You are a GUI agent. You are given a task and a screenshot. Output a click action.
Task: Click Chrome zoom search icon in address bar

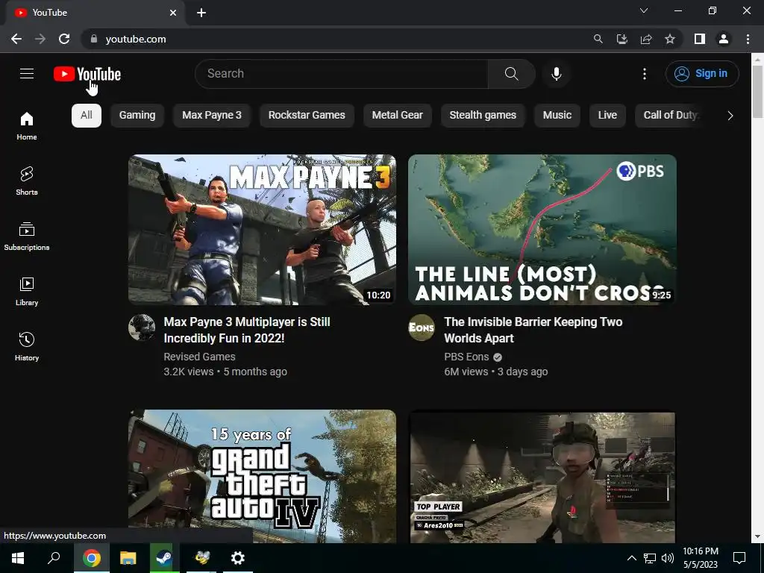(598, 39)
